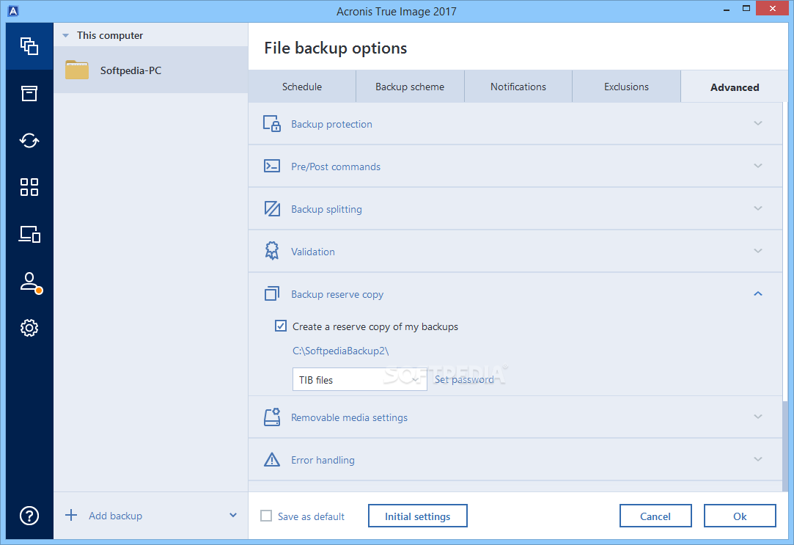The image size is (794, 545).
Task: Click the Set password link
Action: point(464,379)
